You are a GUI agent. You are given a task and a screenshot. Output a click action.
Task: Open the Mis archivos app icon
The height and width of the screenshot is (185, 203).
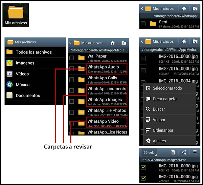click(16, 15)
